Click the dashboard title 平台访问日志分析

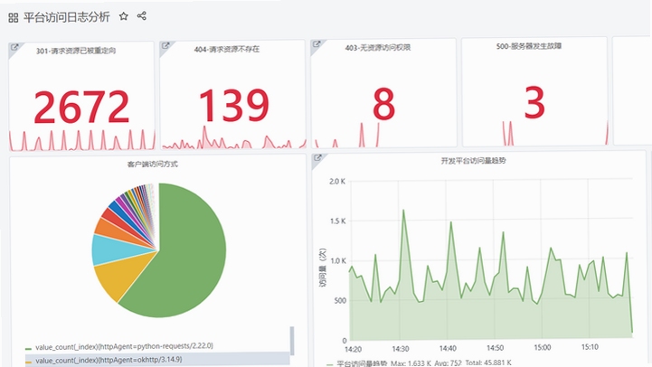(67, 17)
